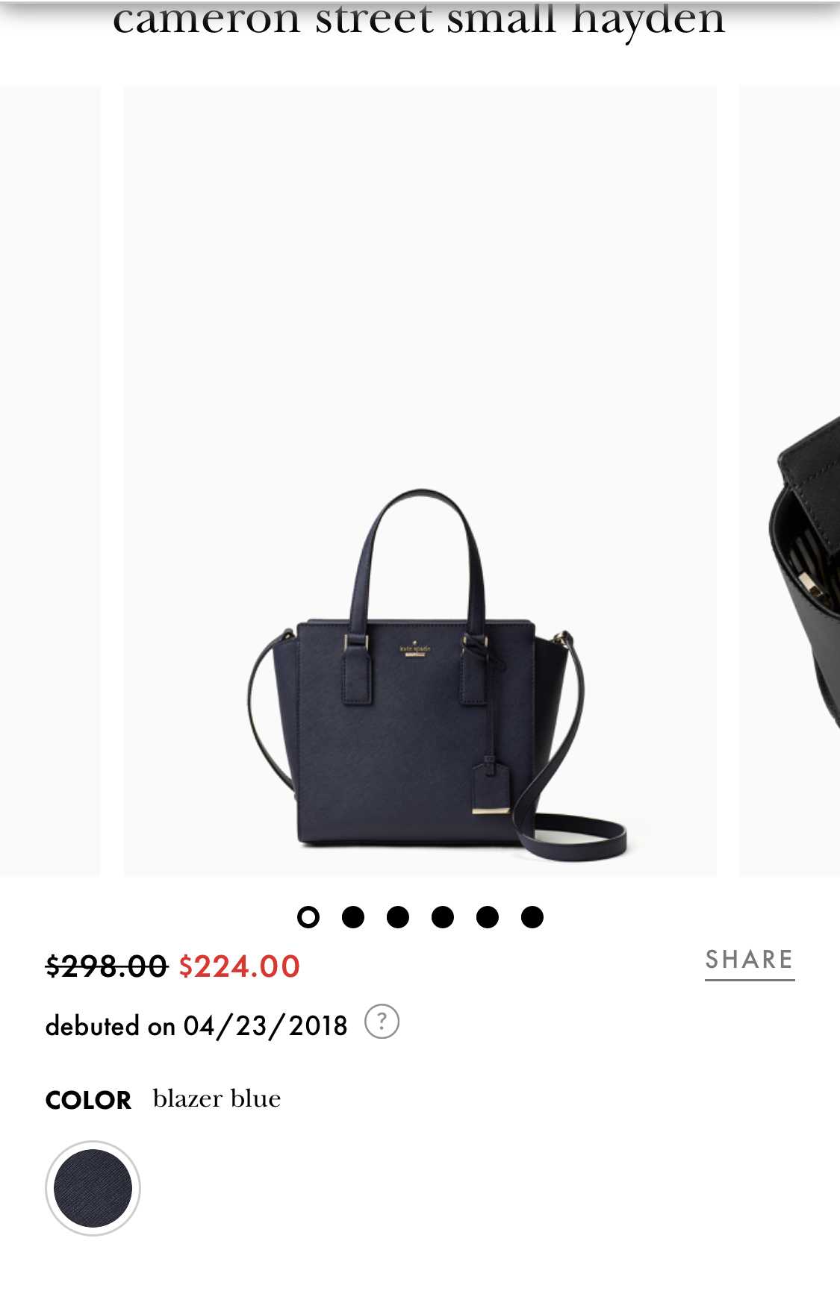Click the blazer blue color name text

pyautogui.click(x=217, y=1098)
